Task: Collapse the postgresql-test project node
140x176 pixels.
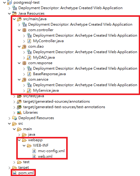Action: tap(5, 2)
